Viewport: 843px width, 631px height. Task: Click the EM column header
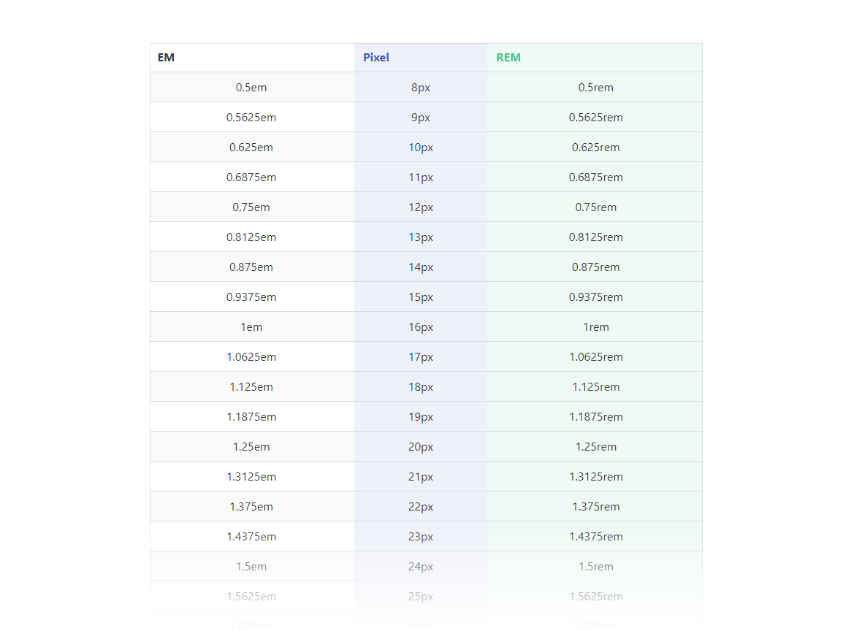pos(167,58)
